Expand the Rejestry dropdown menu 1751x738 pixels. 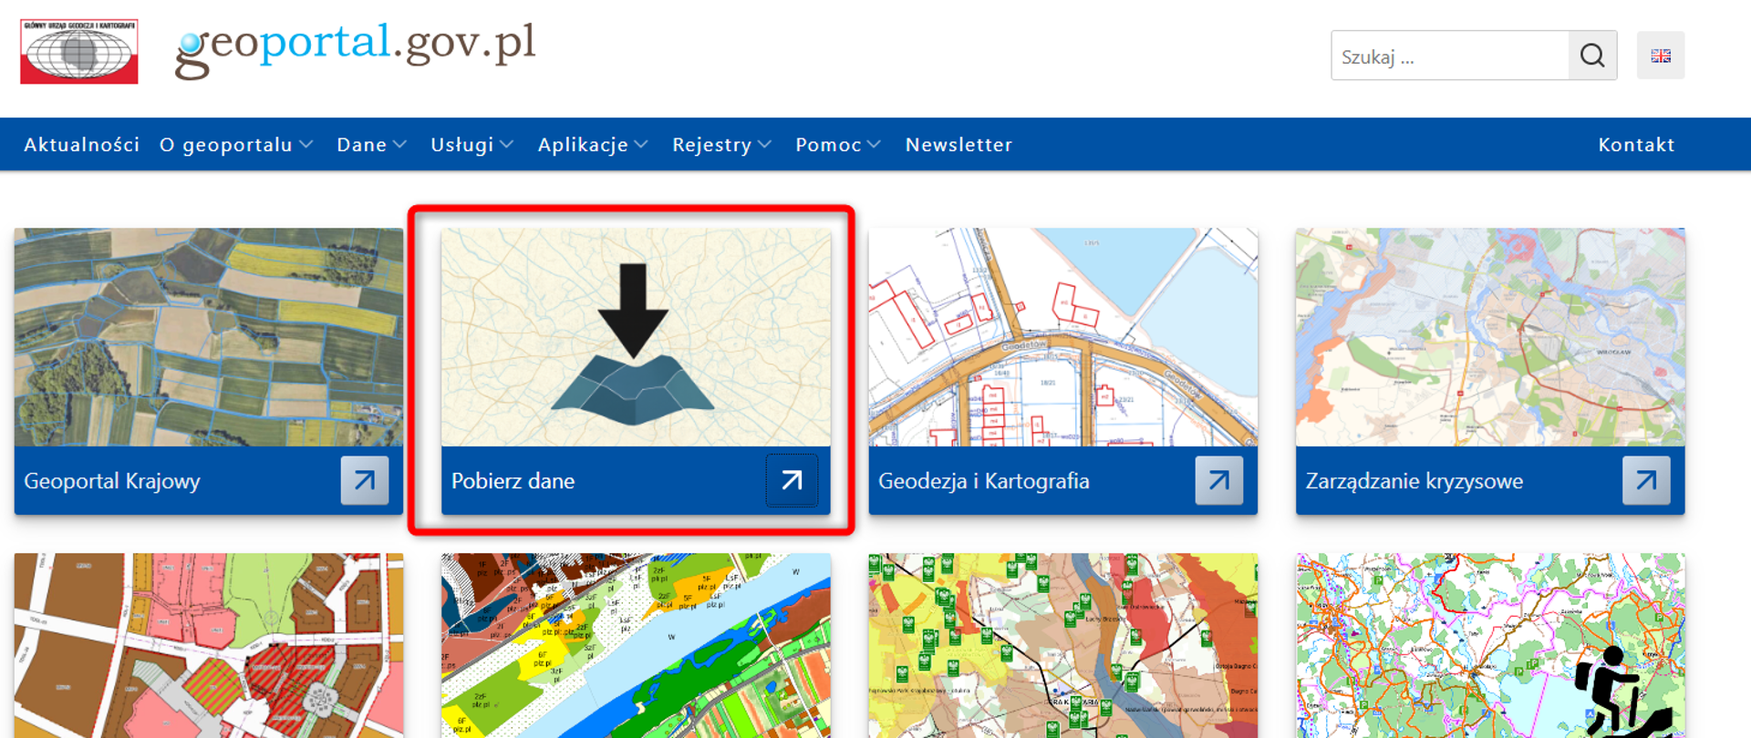721,144
